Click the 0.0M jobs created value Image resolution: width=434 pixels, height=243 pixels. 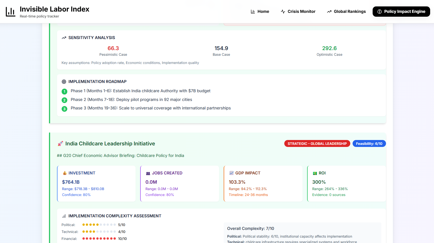(x=151, y=182)
